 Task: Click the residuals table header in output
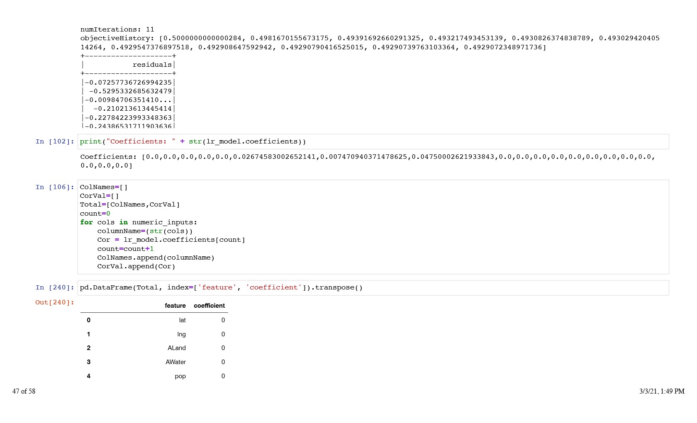click(152, 65)
